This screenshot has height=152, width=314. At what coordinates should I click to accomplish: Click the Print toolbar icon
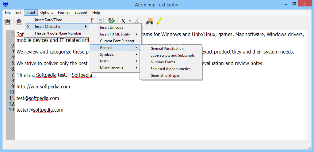pos(7,21)
